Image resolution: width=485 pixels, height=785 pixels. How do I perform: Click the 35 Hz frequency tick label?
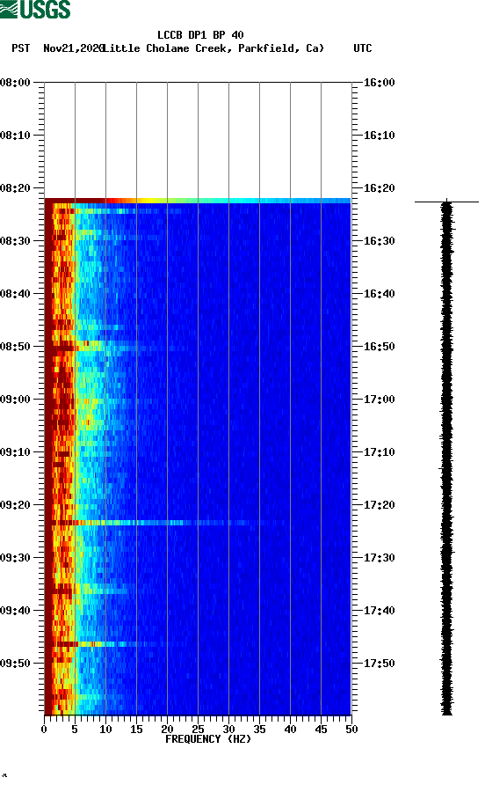(x=259, y=730)
